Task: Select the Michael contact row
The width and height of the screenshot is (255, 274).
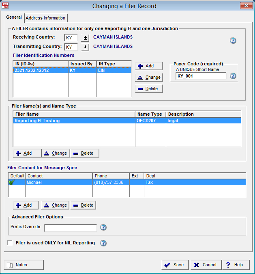Action: (127, 182)
